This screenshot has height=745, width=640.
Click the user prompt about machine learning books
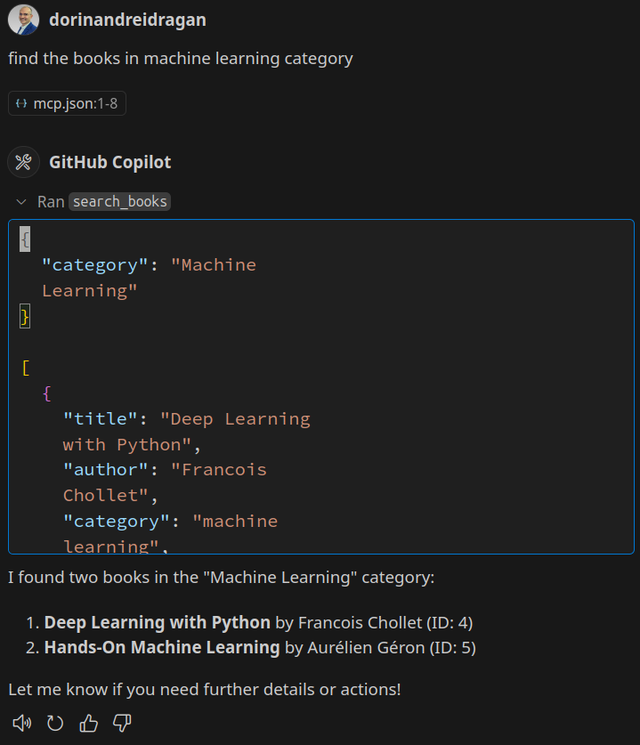[x=181, y=59]
